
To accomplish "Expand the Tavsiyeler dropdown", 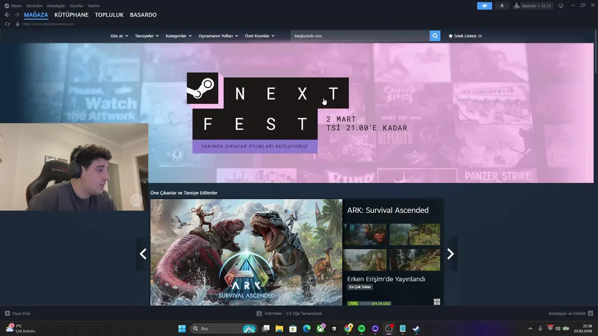I will pyautogui.click(x=147, y=36).
